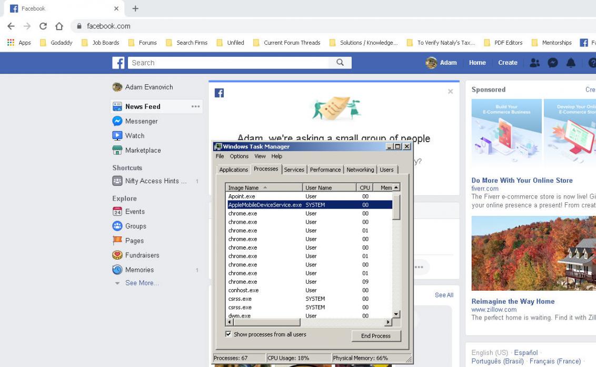The image size is (596, 367).
Task: Toggle Show processes from all users
Action: [229, 334]
